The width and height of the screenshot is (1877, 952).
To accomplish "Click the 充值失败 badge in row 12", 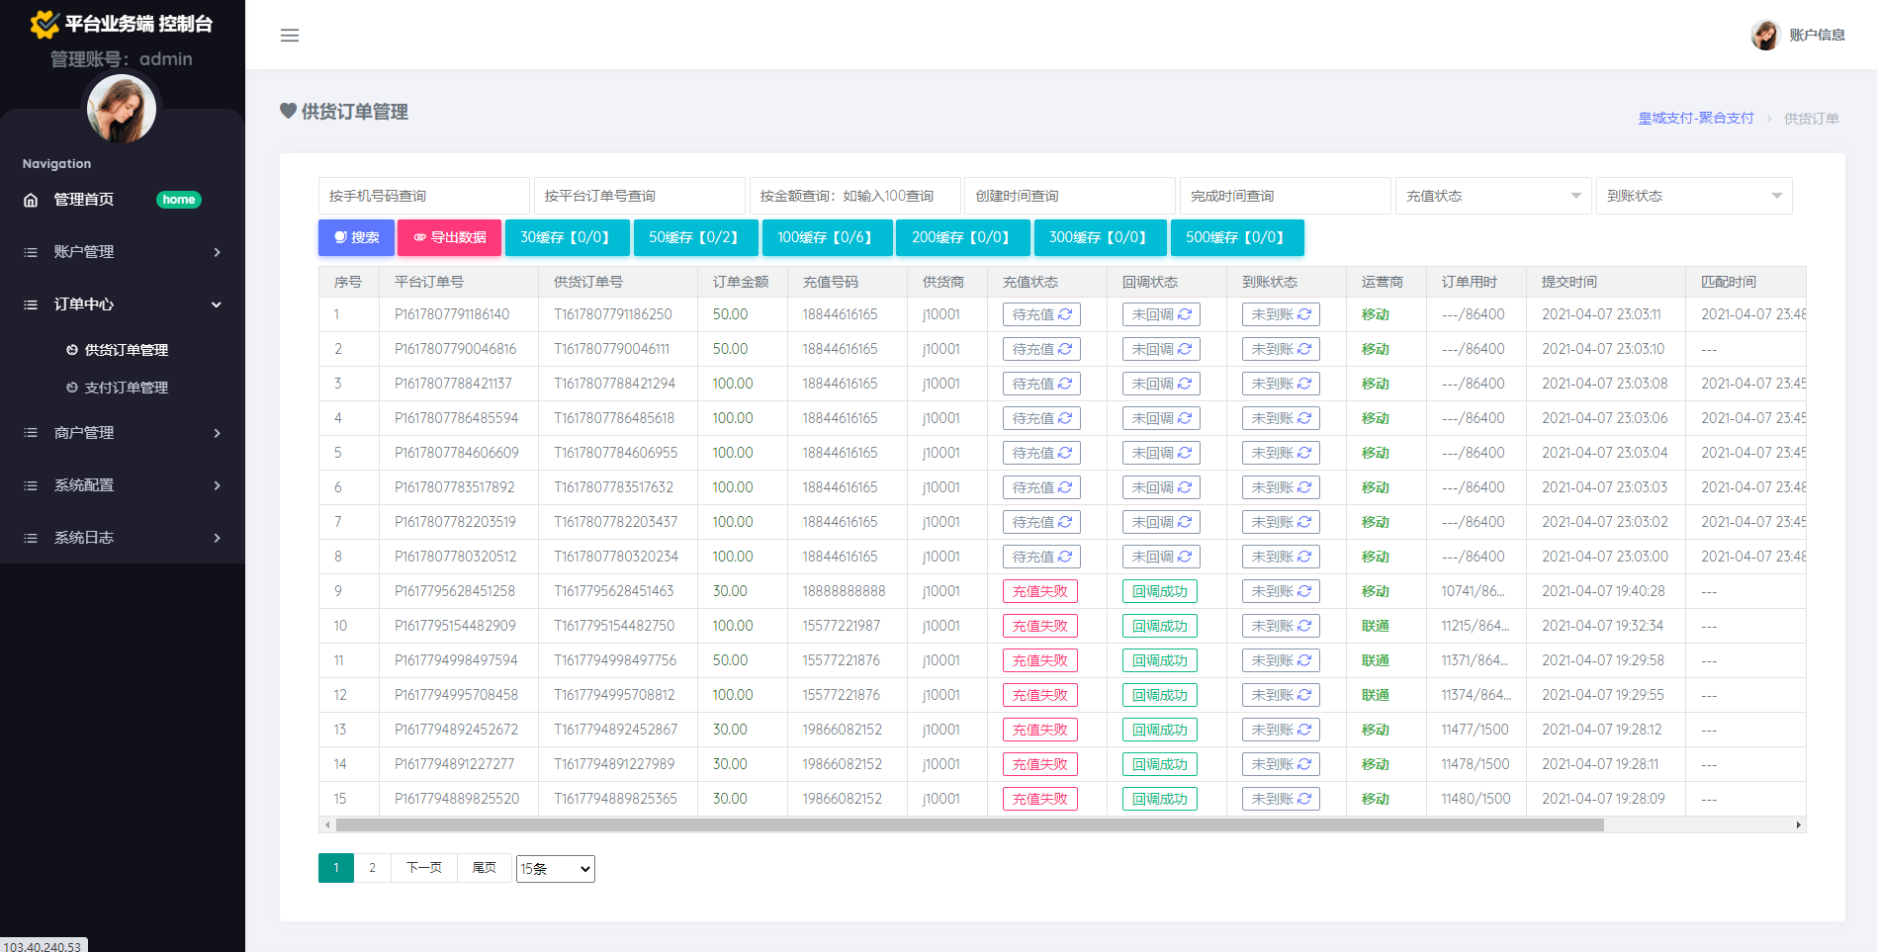I will [1040, 695].
